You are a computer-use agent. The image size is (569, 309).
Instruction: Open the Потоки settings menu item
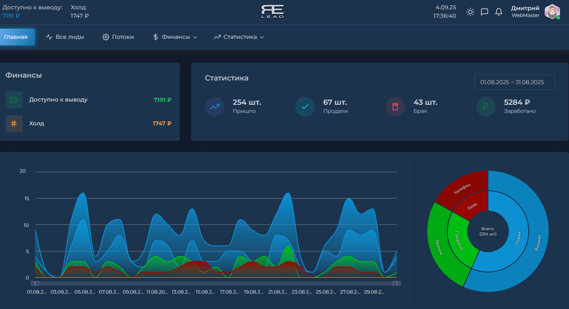pos(118,37)
